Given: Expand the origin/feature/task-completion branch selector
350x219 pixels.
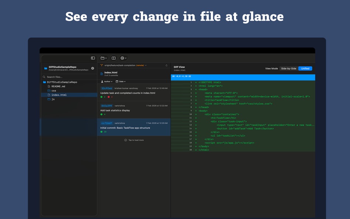Looking at the screenshot, I should [146, 65].
